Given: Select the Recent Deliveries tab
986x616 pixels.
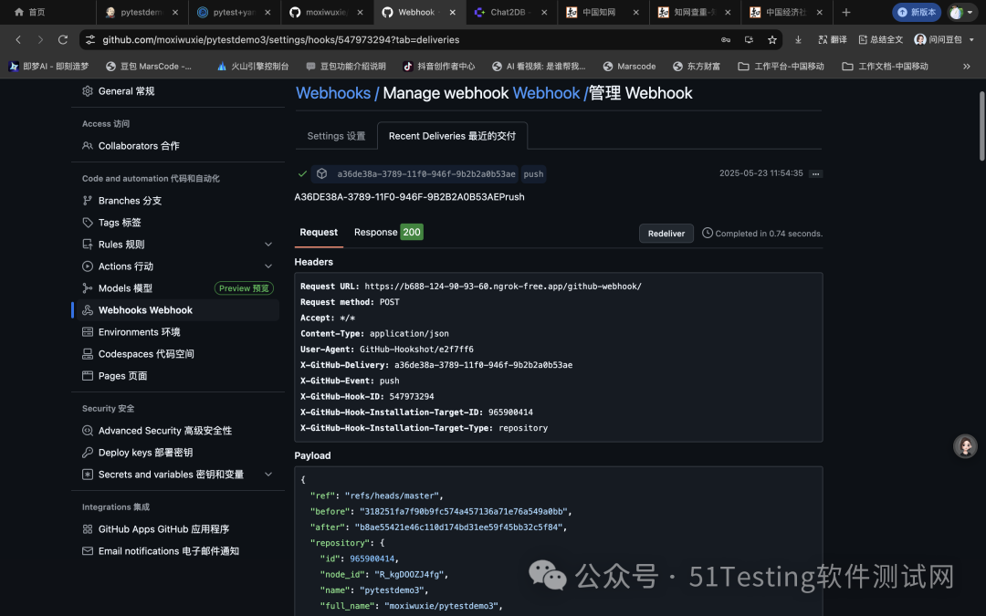Looking at the screenshot, I should (452, 136).
